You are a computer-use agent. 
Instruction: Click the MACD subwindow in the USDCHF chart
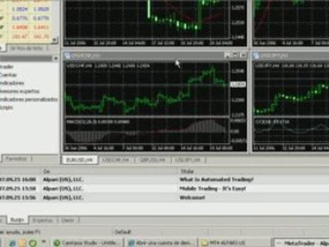point(147,131)
